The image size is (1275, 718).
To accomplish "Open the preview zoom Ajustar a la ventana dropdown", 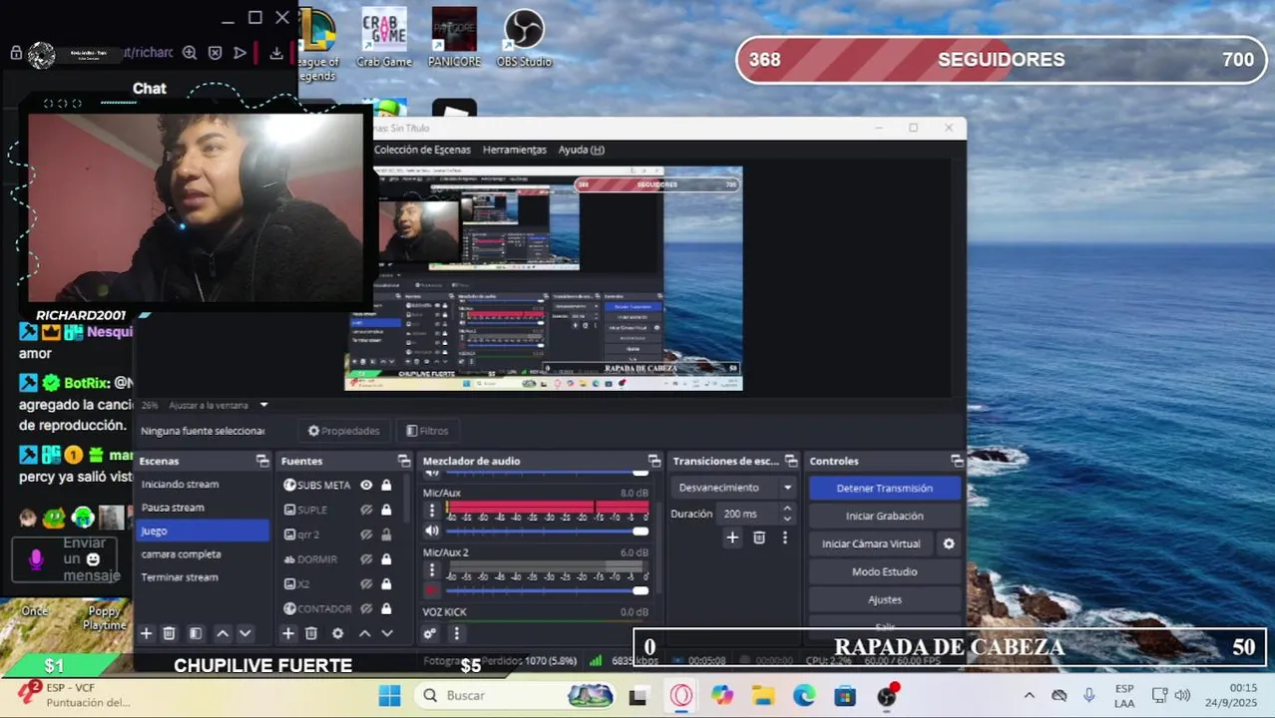I will point(218,405).
